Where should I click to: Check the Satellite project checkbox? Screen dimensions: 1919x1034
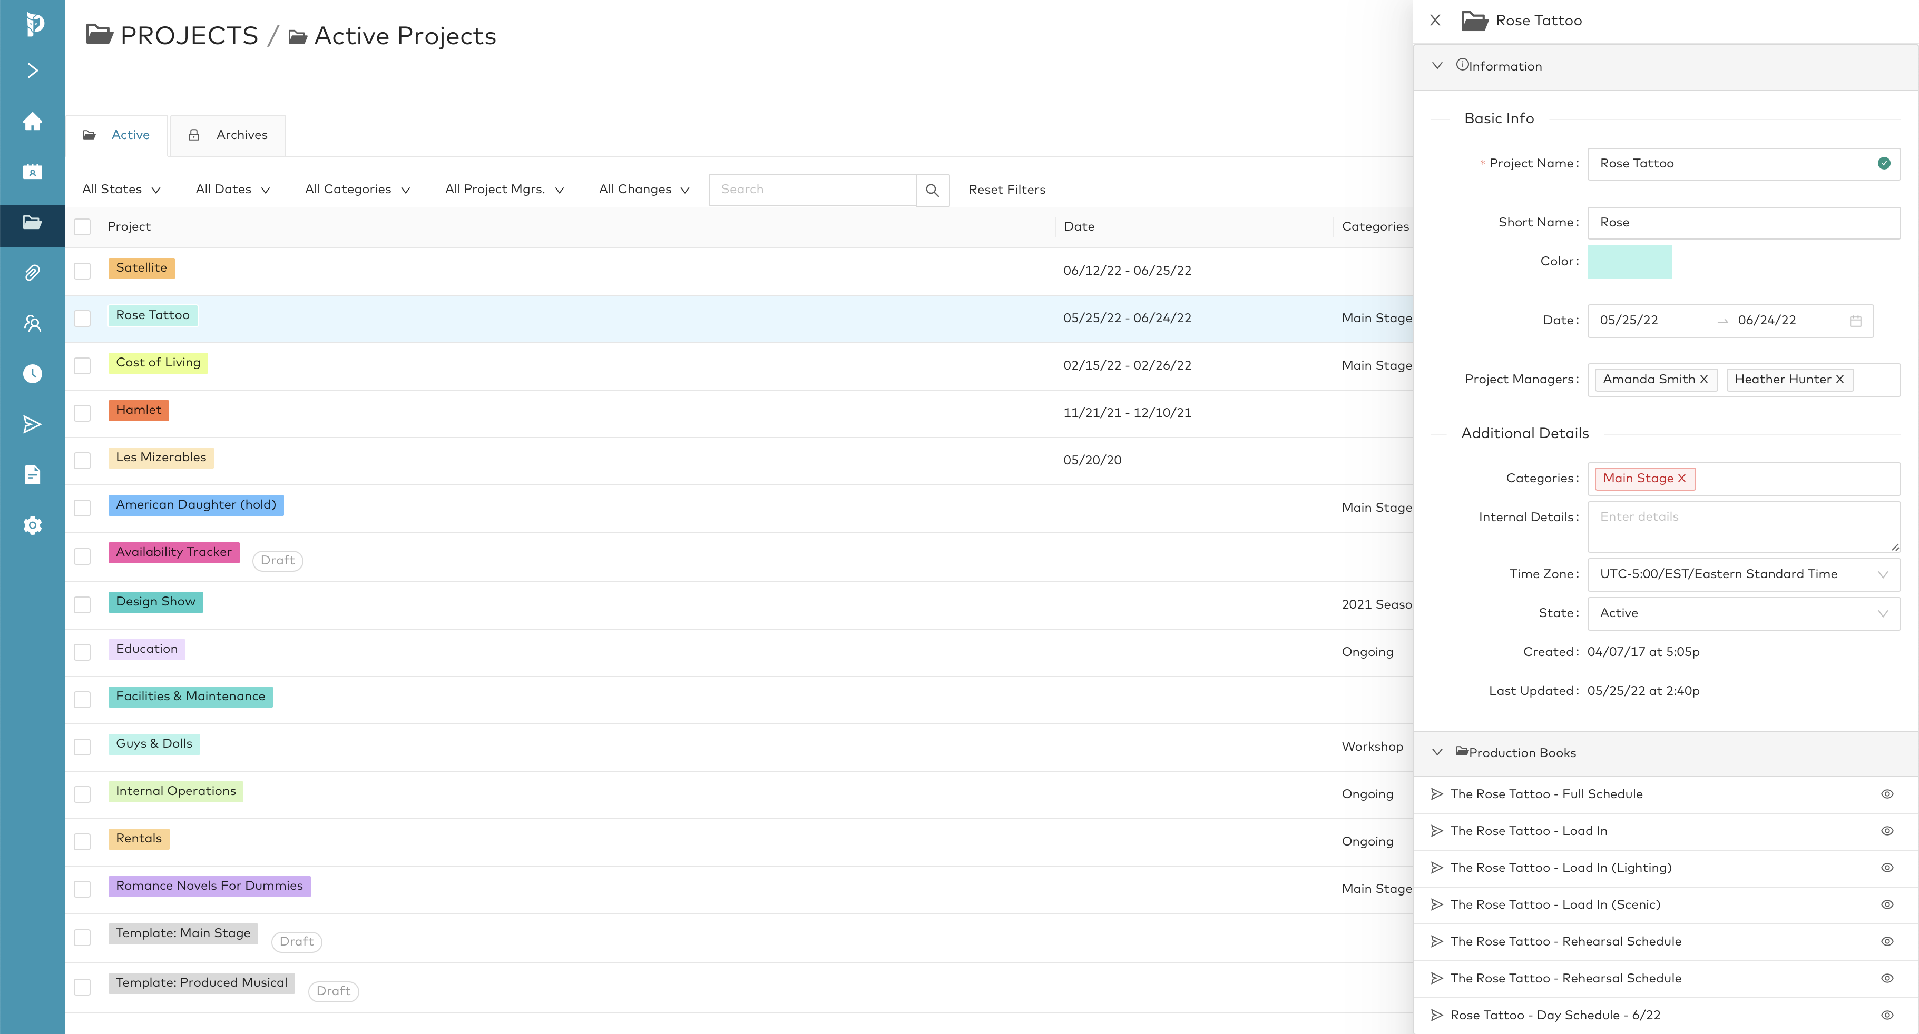coord(83,271)
